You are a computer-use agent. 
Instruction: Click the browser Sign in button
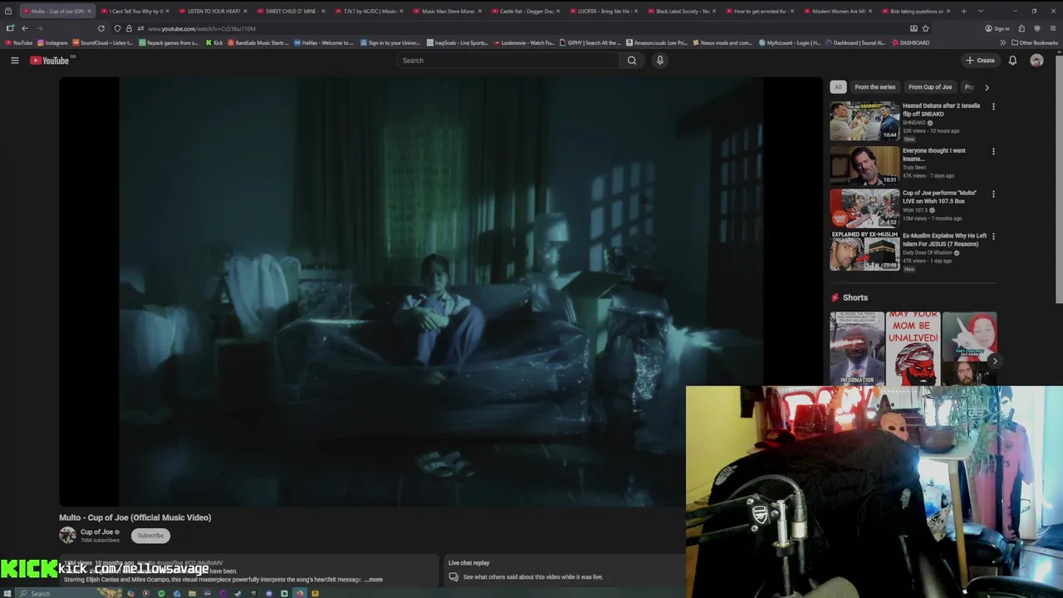pos(997,28)
